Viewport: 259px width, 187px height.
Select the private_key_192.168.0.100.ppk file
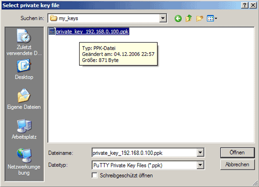pos(92,31)
